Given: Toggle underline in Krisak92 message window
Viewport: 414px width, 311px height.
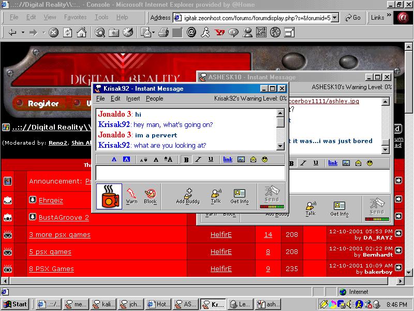Looking at the screenshot, I should [211, 160].
